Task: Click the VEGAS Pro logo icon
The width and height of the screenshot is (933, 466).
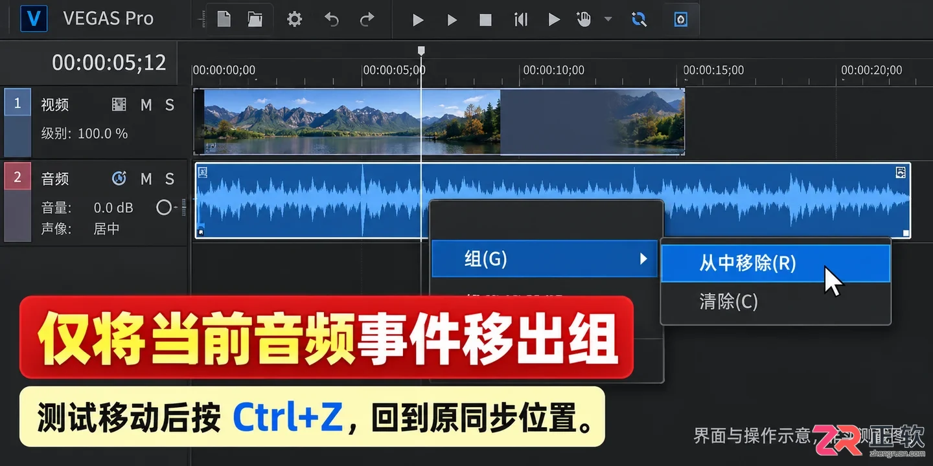Action: 34,19
